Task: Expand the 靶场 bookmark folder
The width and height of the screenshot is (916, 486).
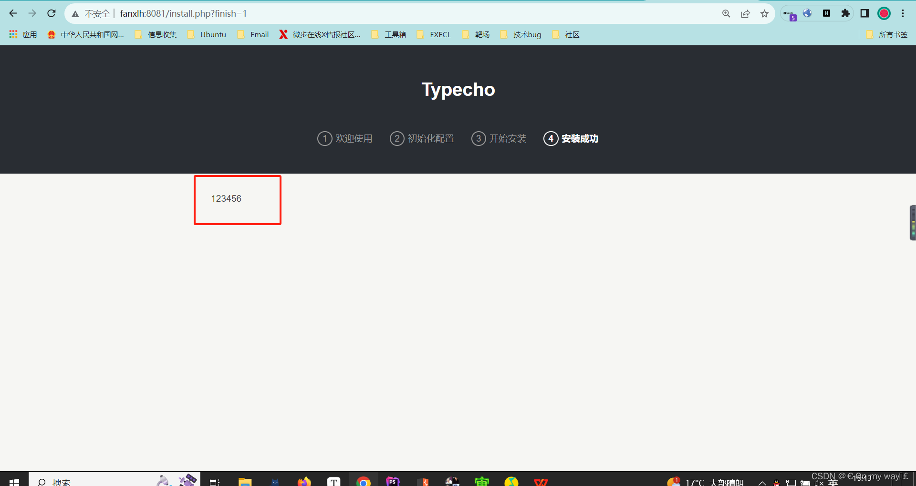Action: [x=476, y=34]
